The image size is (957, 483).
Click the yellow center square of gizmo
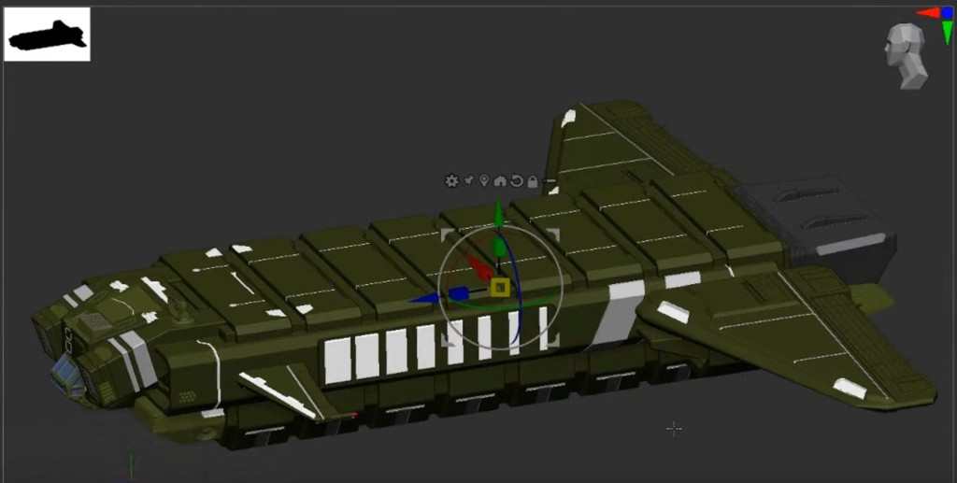point(500,287)
